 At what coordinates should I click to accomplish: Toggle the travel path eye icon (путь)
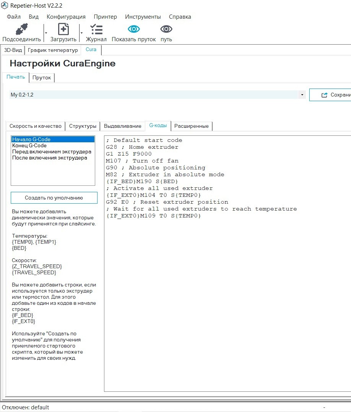166,29
